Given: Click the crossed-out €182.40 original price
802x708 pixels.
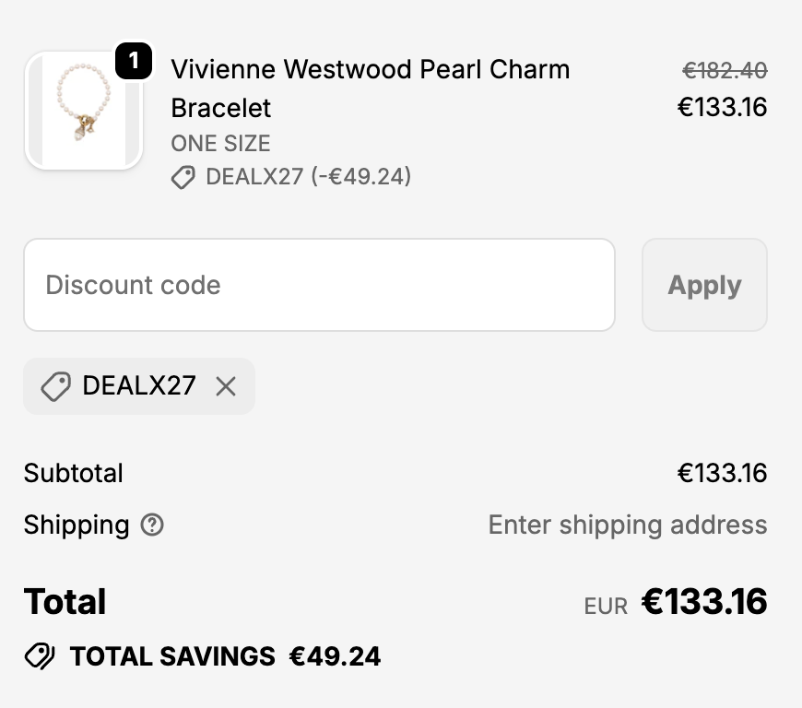Looking at the screenshot, I should [x=725, y=70].
